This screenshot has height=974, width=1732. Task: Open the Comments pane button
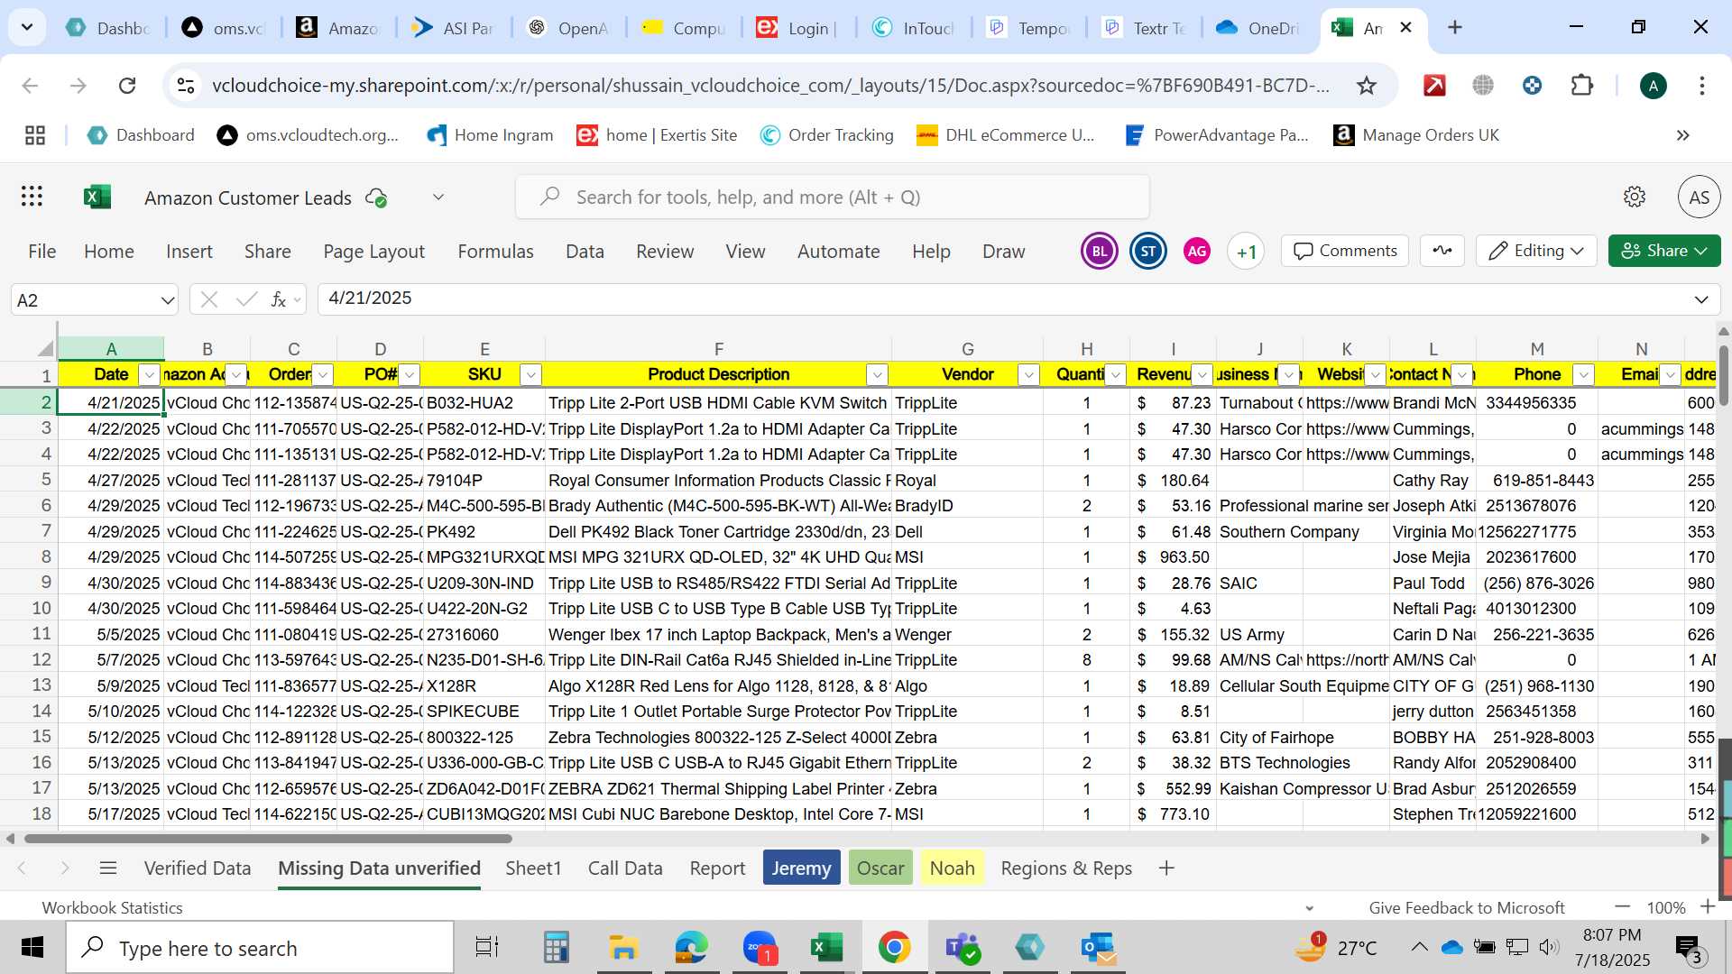point(1345,251)
